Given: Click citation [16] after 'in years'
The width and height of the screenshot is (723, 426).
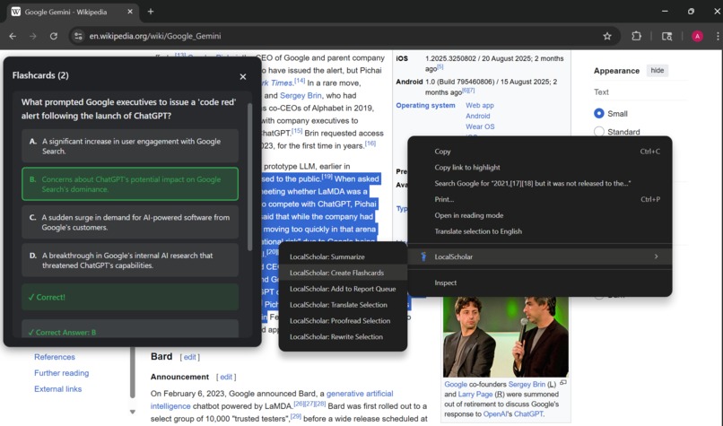Looking at the screenshot, I should point(370,143).
